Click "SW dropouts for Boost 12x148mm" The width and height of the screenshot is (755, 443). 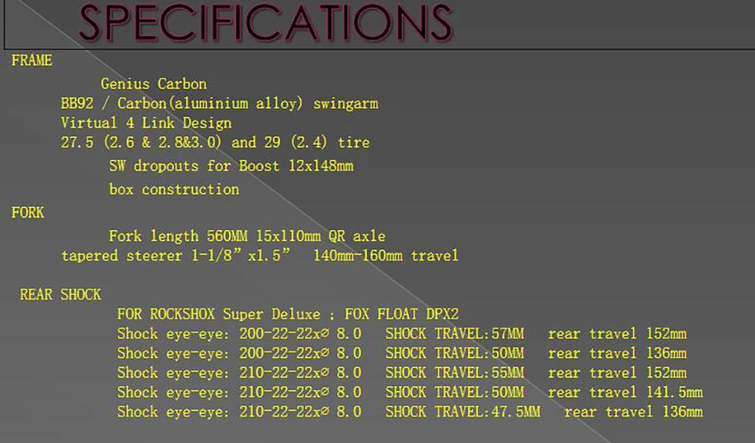tap(231, 166)
